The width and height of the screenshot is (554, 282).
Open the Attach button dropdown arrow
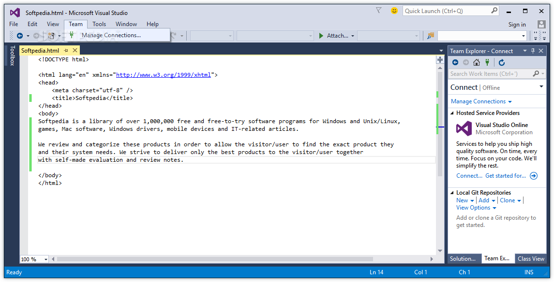click(x=353, y=36)
